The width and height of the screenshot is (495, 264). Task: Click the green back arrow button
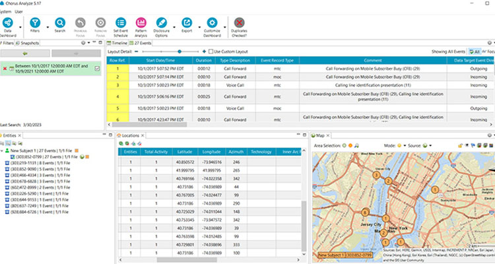tap(25, 53)
